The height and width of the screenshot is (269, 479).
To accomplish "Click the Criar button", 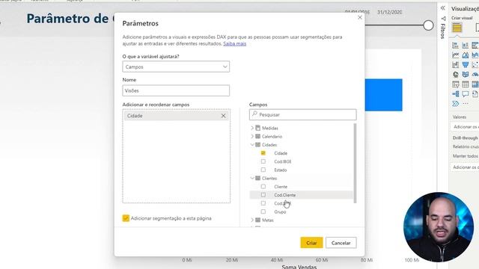I will coord(311,243).
